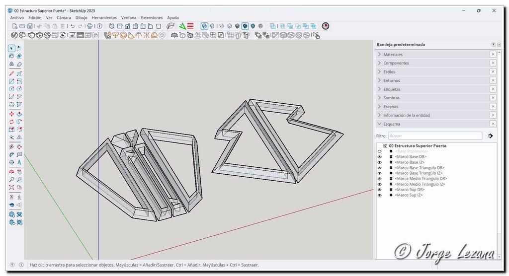Close the Sombras panel
Image resolution: width=509 pixels, height=276 pixels.
tap(493, 98)
